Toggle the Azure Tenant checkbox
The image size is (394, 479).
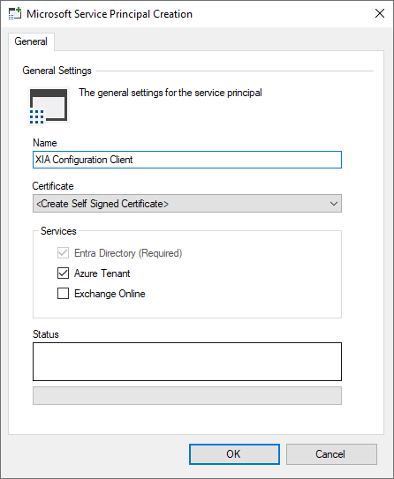[63, 273]
